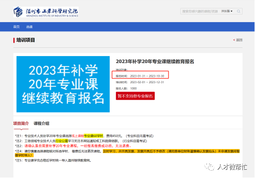
Task: Click the 培训时间 2023-02-01 ~ 2023-12-31 text
Action: (140, 82)
